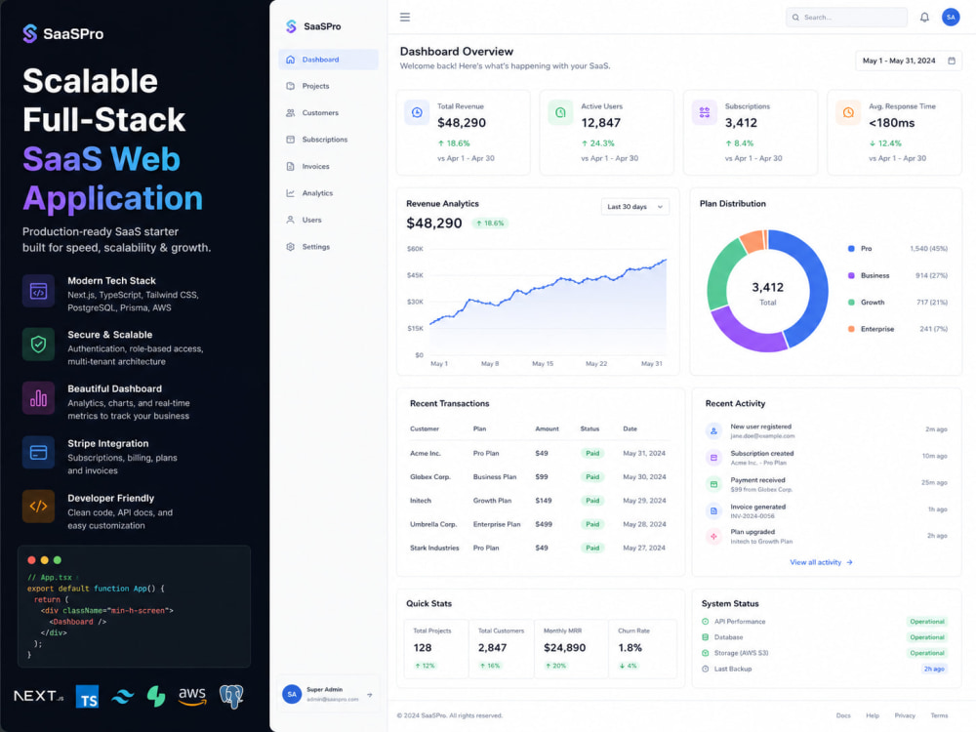Click the Paid badge for Initech

point(592,501)
